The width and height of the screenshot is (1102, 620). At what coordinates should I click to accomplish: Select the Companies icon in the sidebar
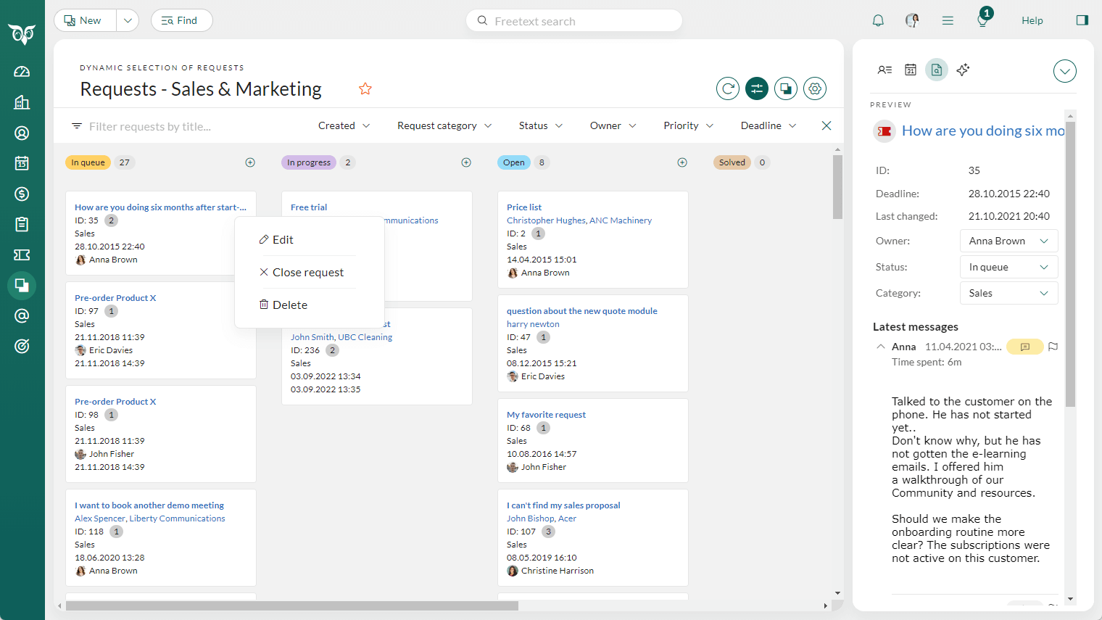click(22, 102)
